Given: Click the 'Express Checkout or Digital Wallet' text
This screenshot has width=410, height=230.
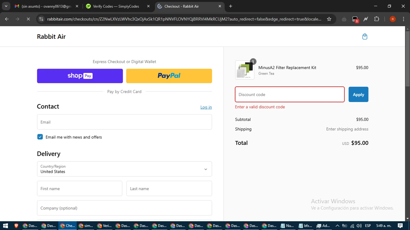Looking at the screenshot, I should (124, 62).
